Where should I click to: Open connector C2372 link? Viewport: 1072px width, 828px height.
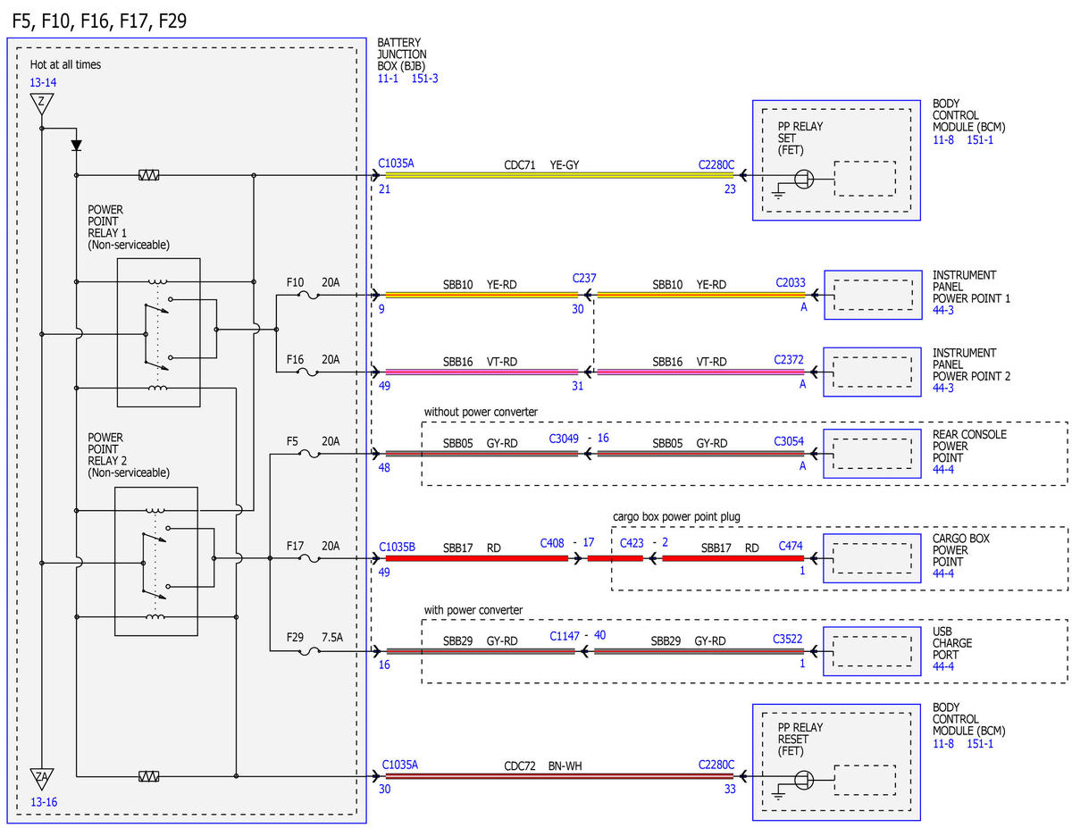789,360
